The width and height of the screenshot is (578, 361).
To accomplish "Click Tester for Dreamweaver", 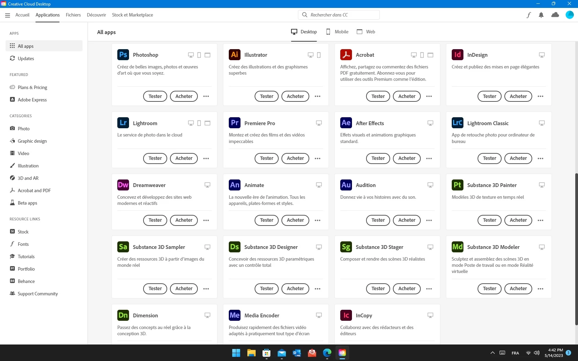I will pyautogui.click(x=155, y=220).
